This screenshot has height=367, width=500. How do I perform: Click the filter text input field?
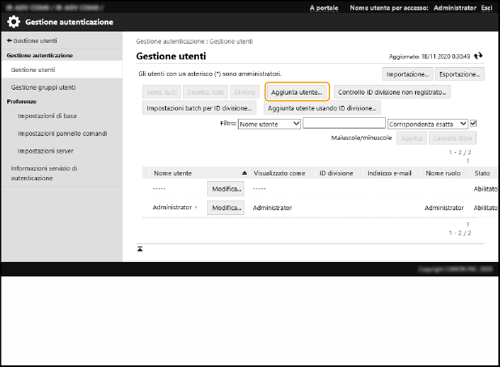pyautogui.click(x=344, y=124)
